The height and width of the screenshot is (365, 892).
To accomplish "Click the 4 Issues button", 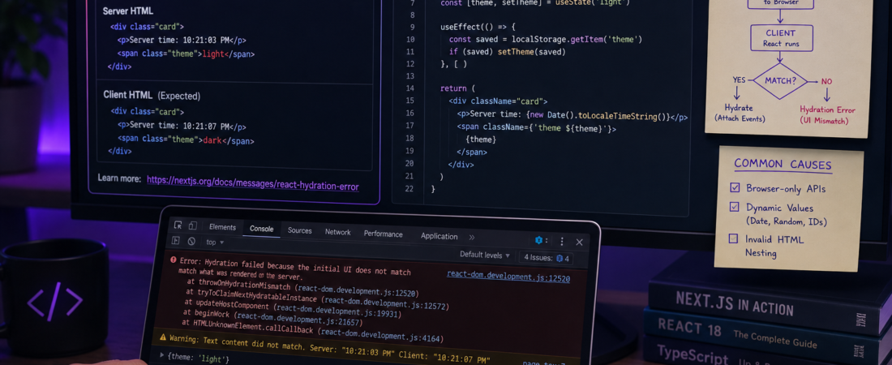I will (x=547, y=258).
